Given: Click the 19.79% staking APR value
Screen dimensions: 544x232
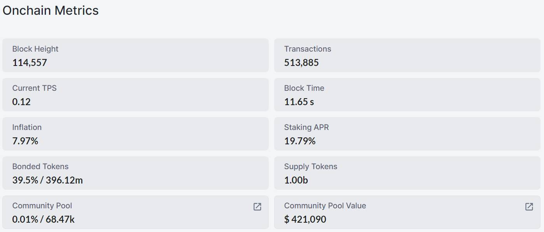Looking at the screenshot, I should tap(300, 141).
